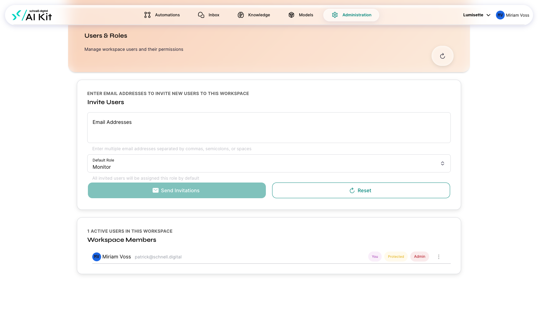Click the Default Role up-down chevron
This screenshot has height=318, width=538.
pos(443,163)
